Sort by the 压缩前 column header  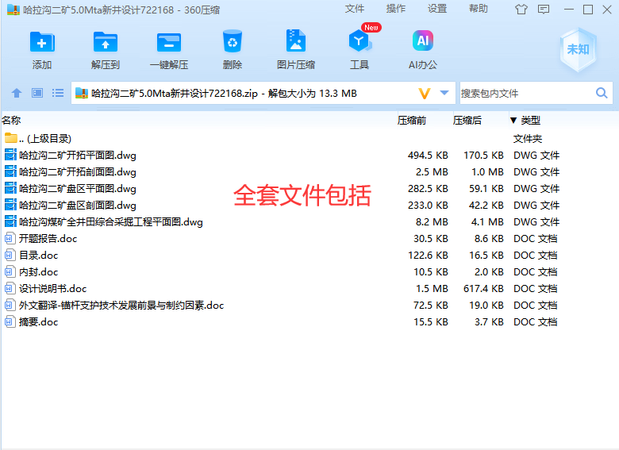click(x=412, y=121)
